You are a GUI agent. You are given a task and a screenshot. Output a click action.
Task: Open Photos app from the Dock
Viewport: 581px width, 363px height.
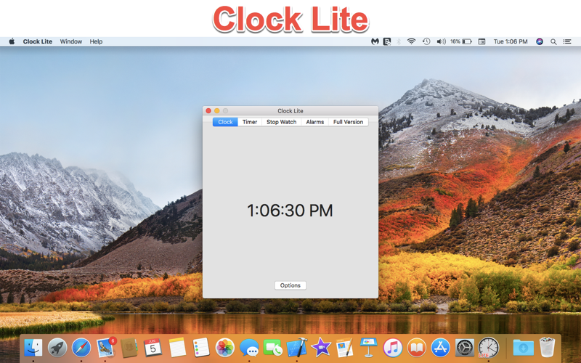(x=225, y=348)
